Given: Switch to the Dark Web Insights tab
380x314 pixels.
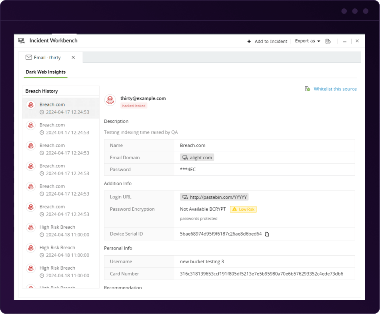Looking at the screenshot, I should pyautogui.click(x=45, y=72).
